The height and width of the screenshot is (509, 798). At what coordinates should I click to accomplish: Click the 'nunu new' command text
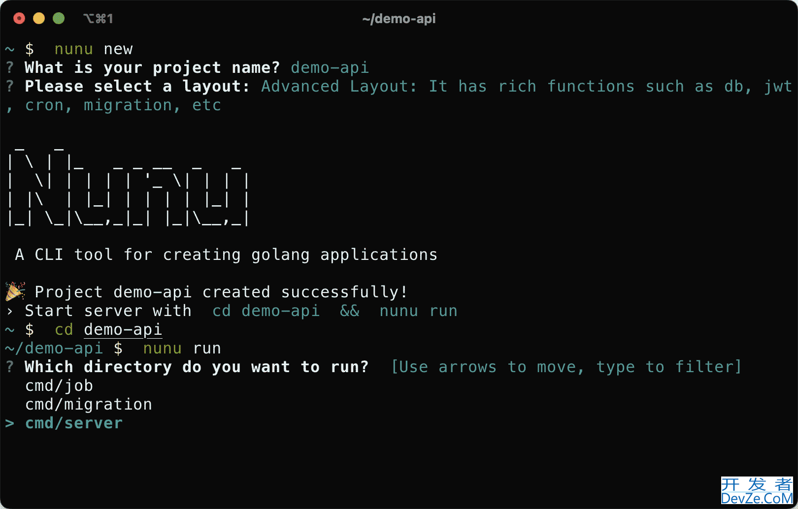coord(94,49)
